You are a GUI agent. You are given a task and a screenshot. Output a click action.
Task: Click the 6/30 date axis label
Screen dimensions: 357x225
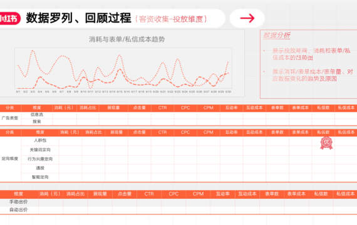[x=228, y=92]
